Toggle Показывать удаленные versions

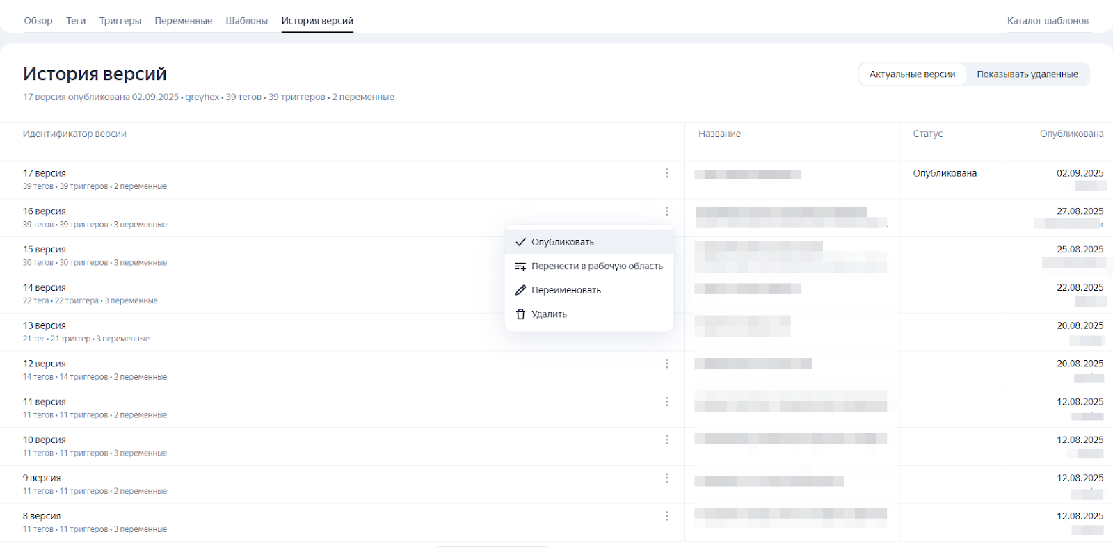point(1027,74)
